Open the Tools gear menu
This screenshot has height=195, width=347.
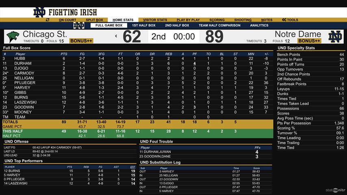(290, 20)
